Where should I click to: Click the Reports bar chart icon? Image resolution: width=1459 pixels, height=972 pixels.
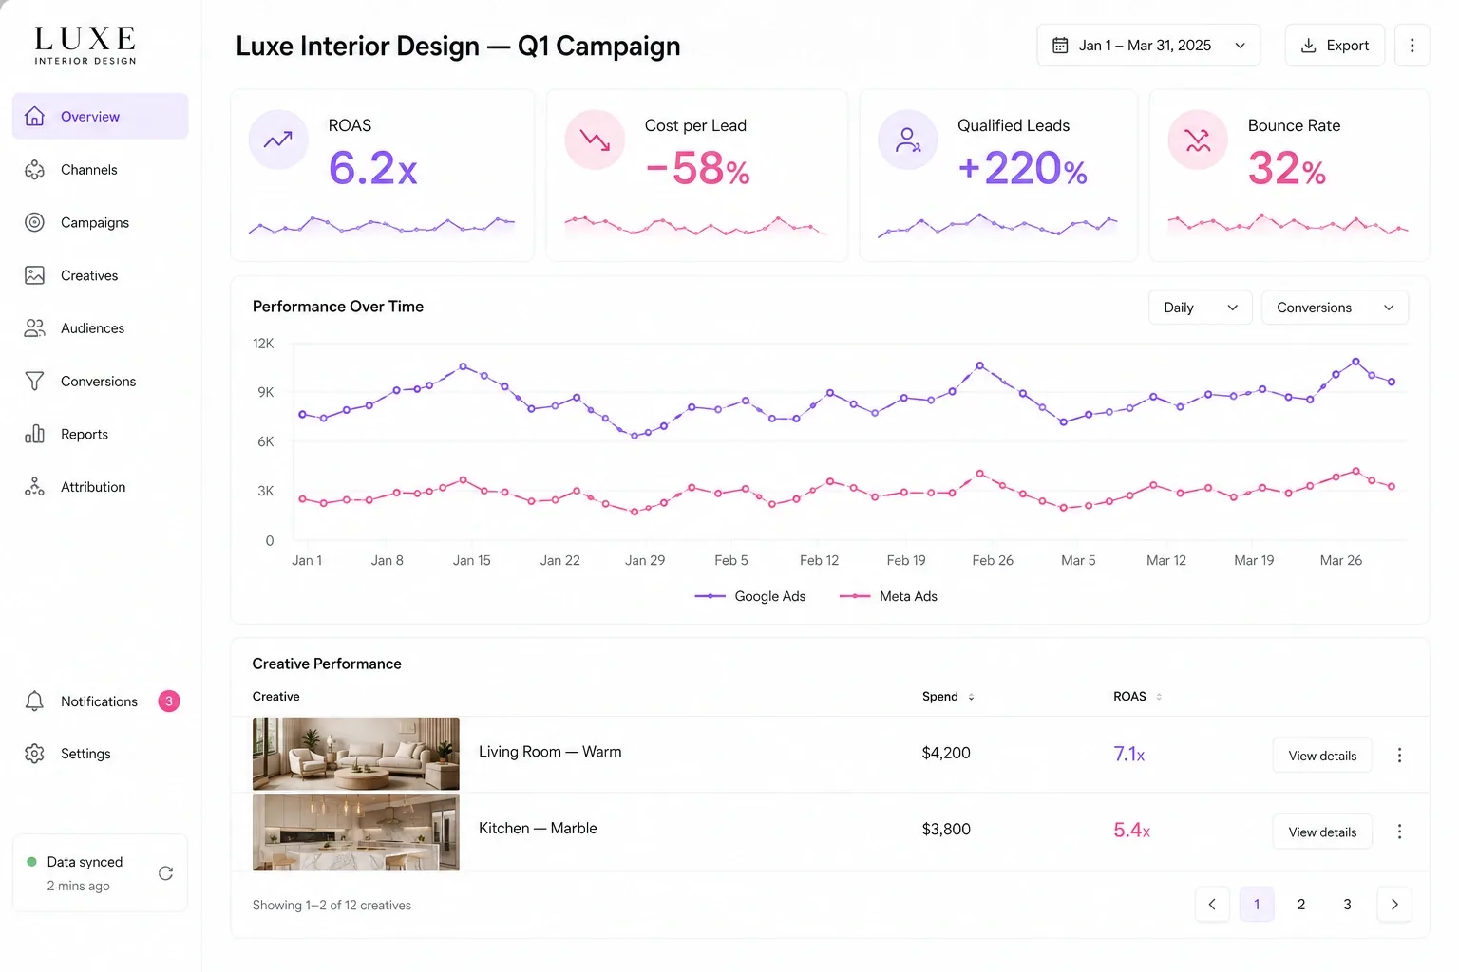35,434
